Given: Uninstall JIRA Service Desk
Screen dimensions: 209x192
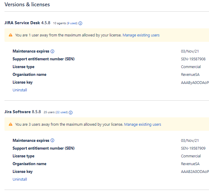Looking at the screenshot, I should pos(20,90).
